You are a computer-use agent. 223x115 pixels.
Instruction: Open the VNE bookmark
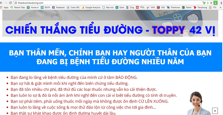[161, 7]
